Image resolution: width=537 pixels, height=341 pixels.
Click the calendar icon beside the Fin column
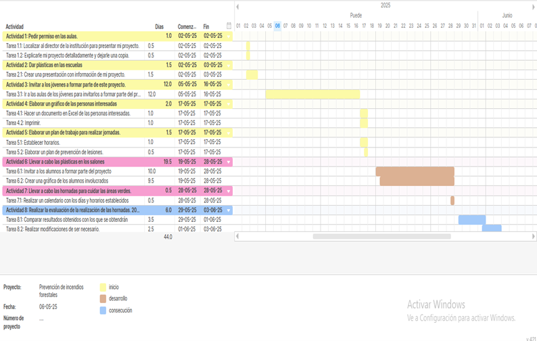point(229,26)
